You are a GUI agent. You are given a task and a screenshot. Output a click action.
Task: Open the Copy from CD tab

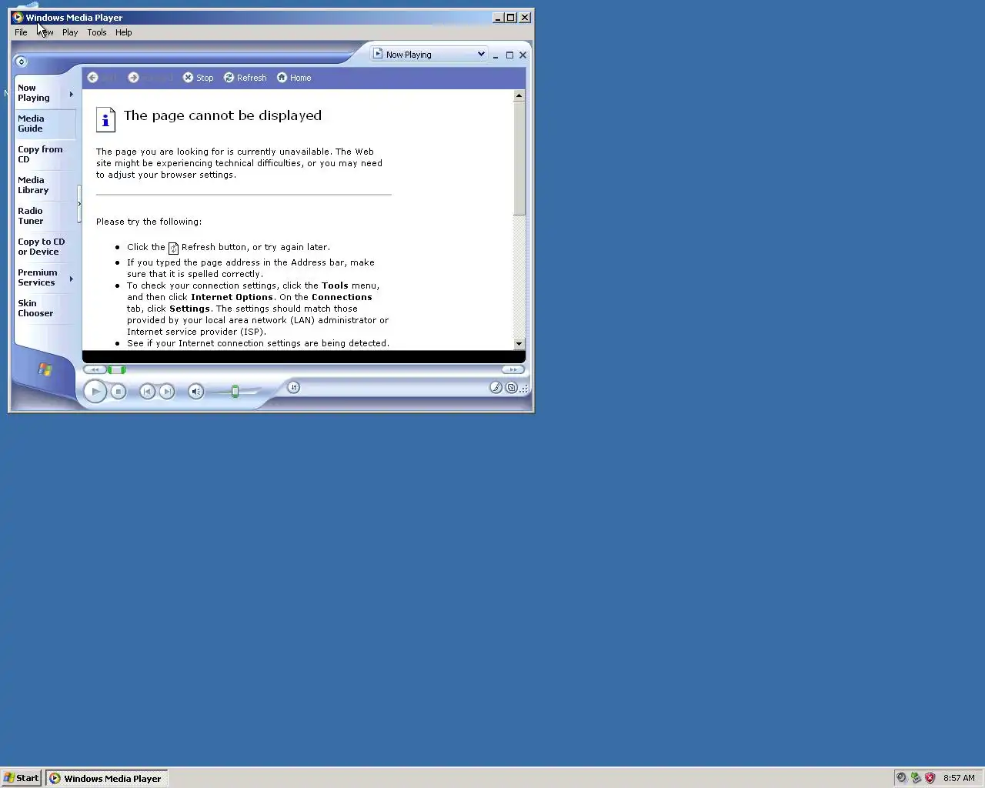click(45, 154)
